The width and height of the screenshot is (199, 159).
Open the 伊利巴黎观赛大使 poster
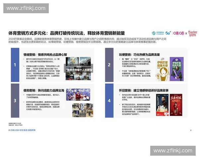(x=163, y=69)
